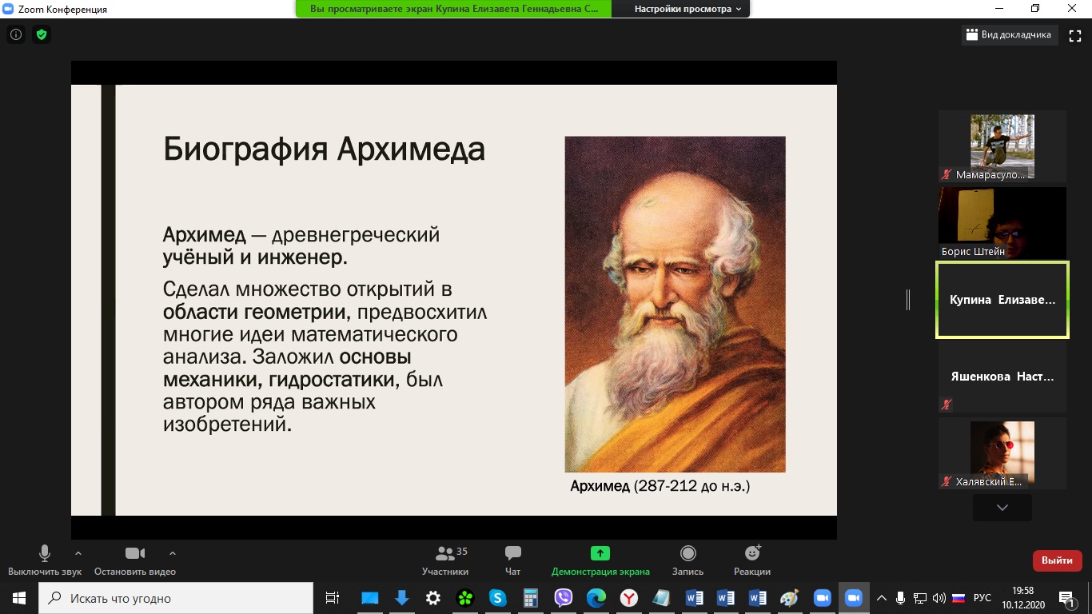The height and width of the screenshot is (614, 1092).
Task: Select Халявский Е participant video thumbnail
Action: [1002, 453]
